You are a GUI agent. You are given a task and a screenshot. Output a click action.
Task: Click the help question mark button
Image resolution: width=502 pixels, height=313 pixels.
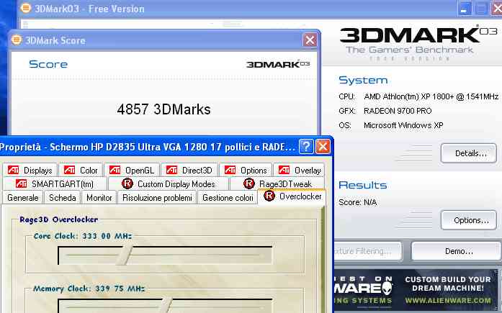click(x=306, y=147)
